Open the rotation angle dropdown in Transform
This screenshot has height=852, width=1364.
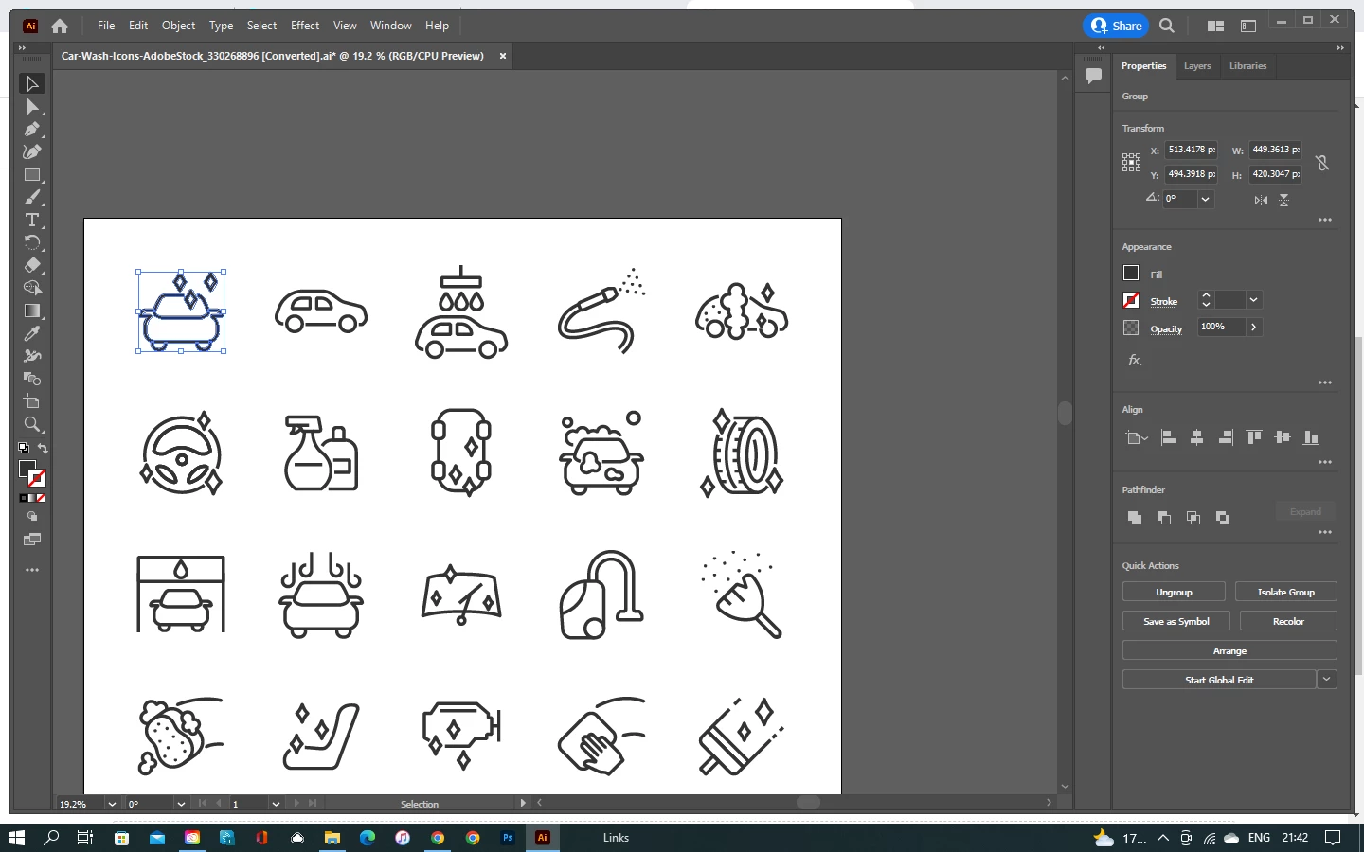click(1205, 199)
